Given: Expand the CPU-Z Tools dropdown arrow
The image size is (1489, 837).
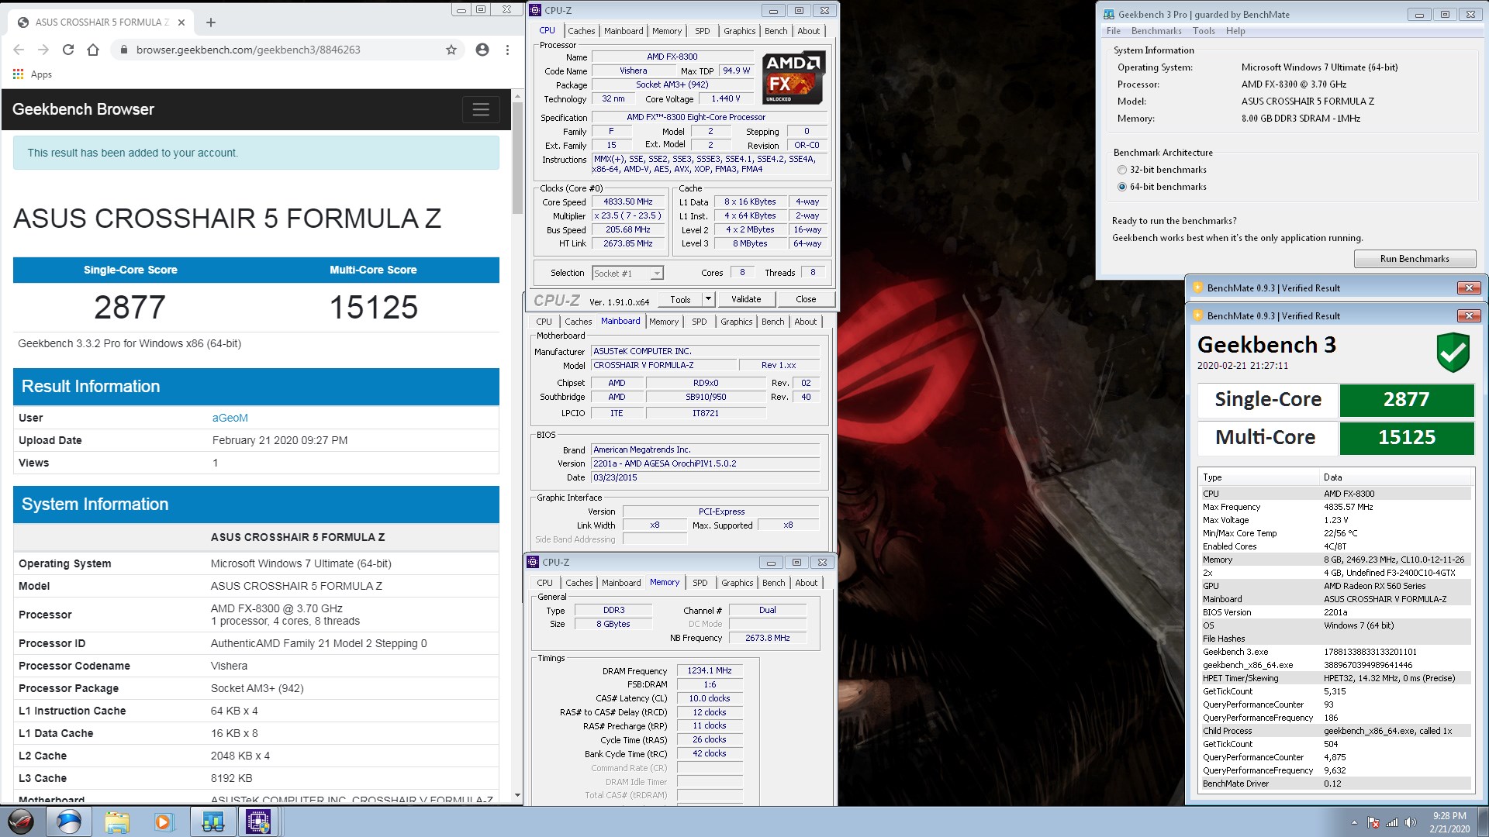Looking at the screenshot, I should coord(708,299).
